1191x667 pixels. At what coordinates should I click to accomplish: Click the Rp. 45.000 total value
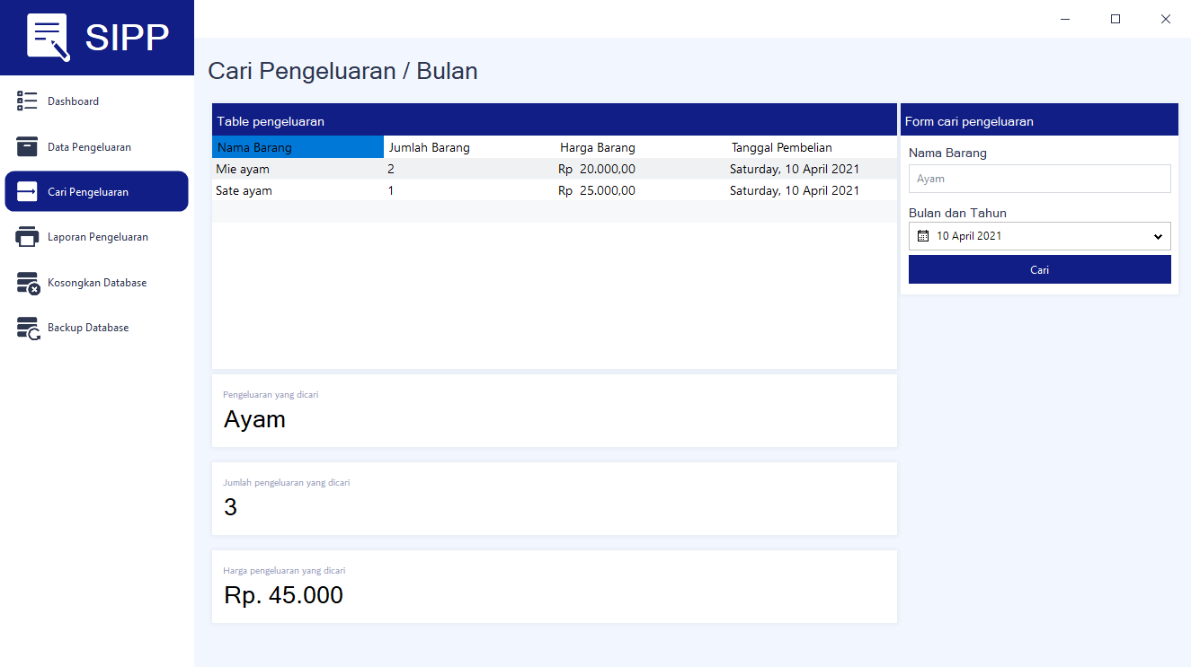[283, 595]
